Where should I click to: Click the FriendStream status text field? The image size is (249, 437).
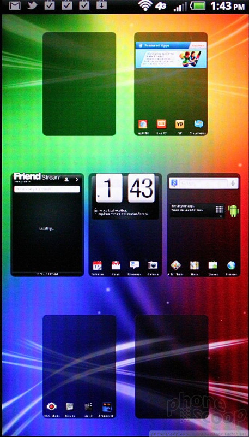(x=47, y=189)
